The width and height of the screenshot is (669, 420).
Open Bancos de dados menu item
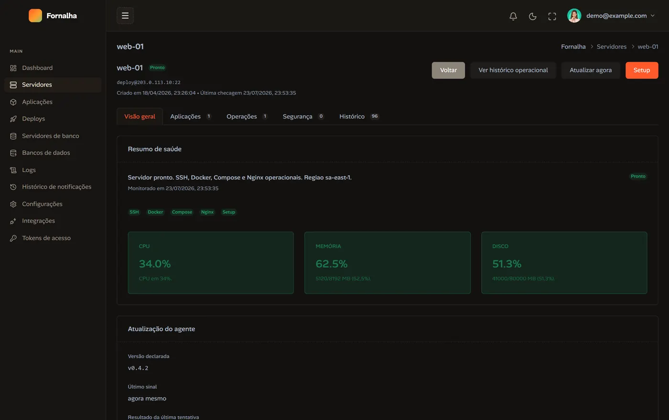[x=53, y=153]
